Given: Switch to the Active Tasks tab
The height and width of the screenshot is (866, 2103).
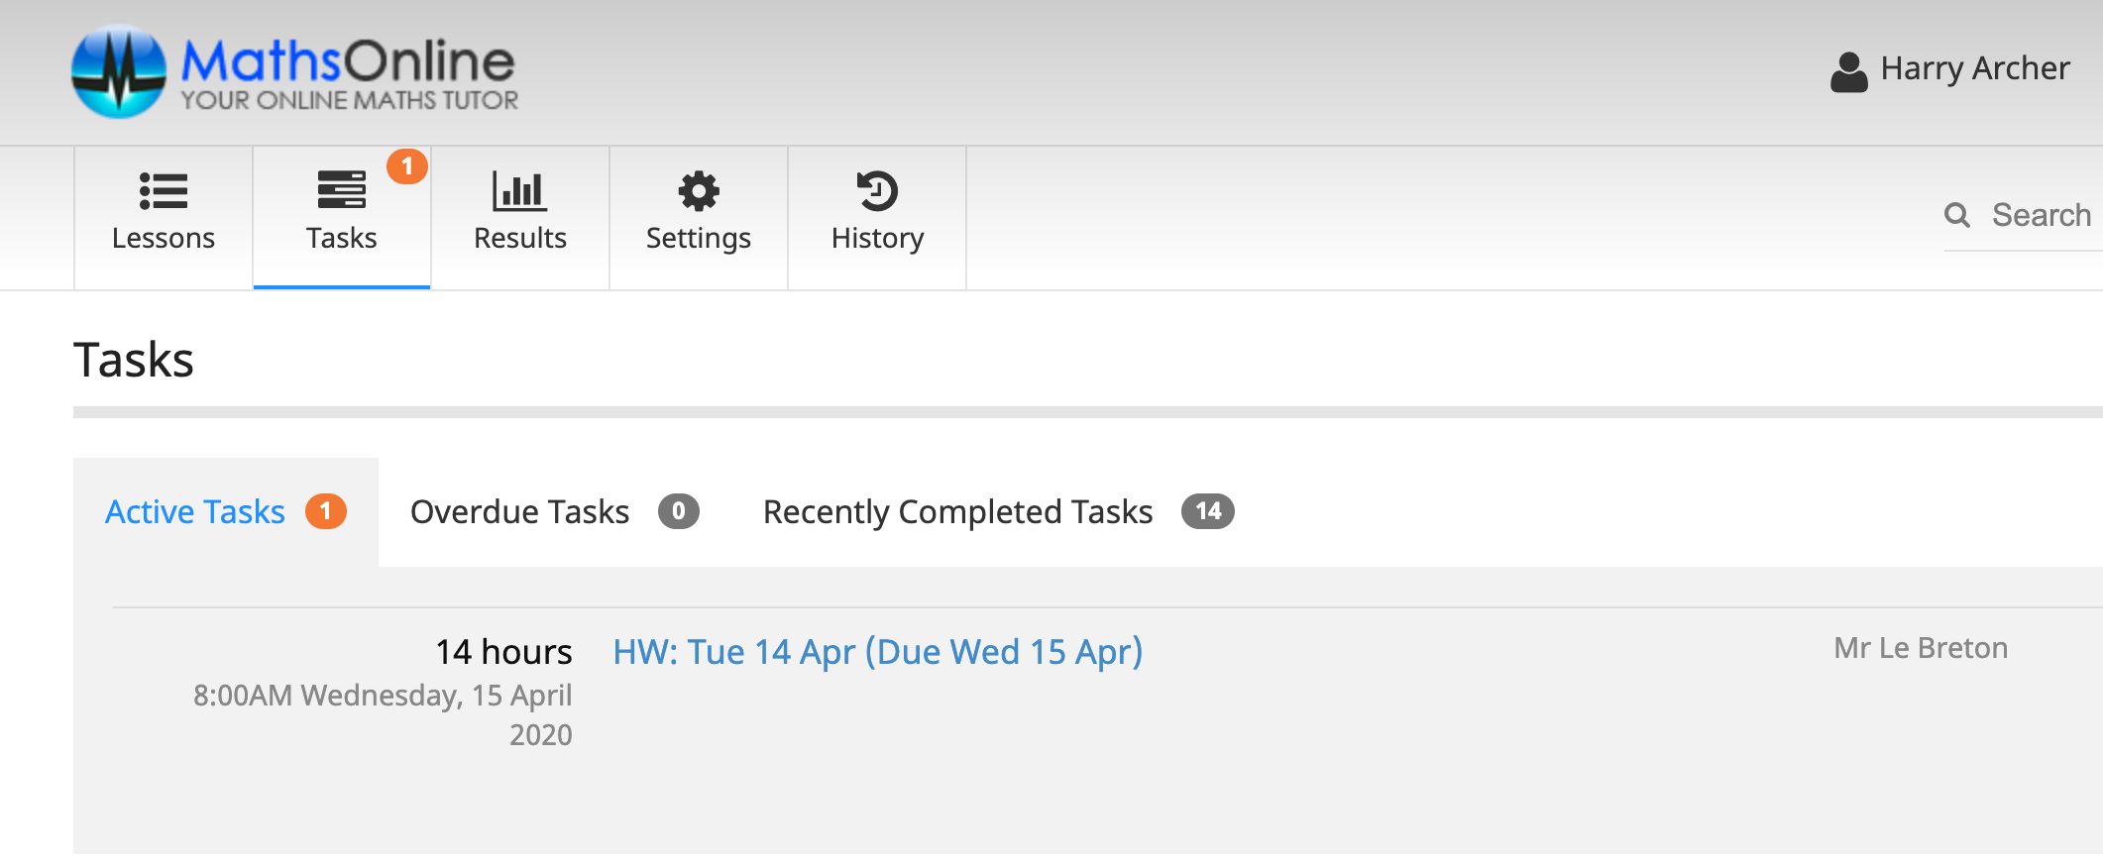Looking at the screenshot, I should 195,512.
